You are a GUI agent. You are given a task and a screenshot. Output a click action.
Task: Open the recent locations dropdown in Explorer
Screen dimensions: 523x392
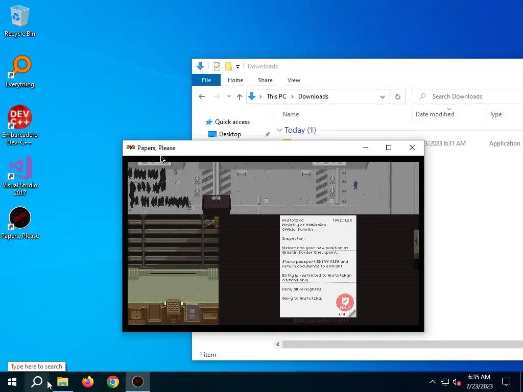229,96
